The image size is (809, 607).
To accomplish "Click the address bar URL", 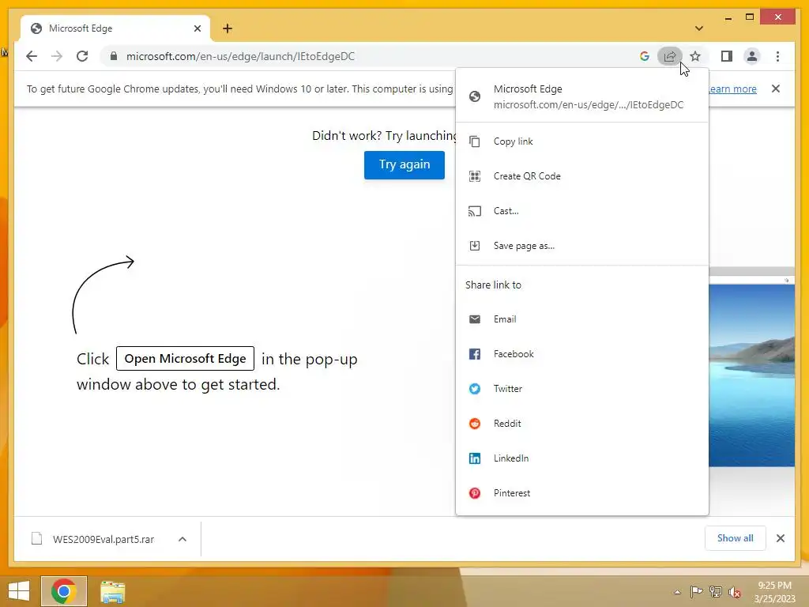I will pos(240,56).
